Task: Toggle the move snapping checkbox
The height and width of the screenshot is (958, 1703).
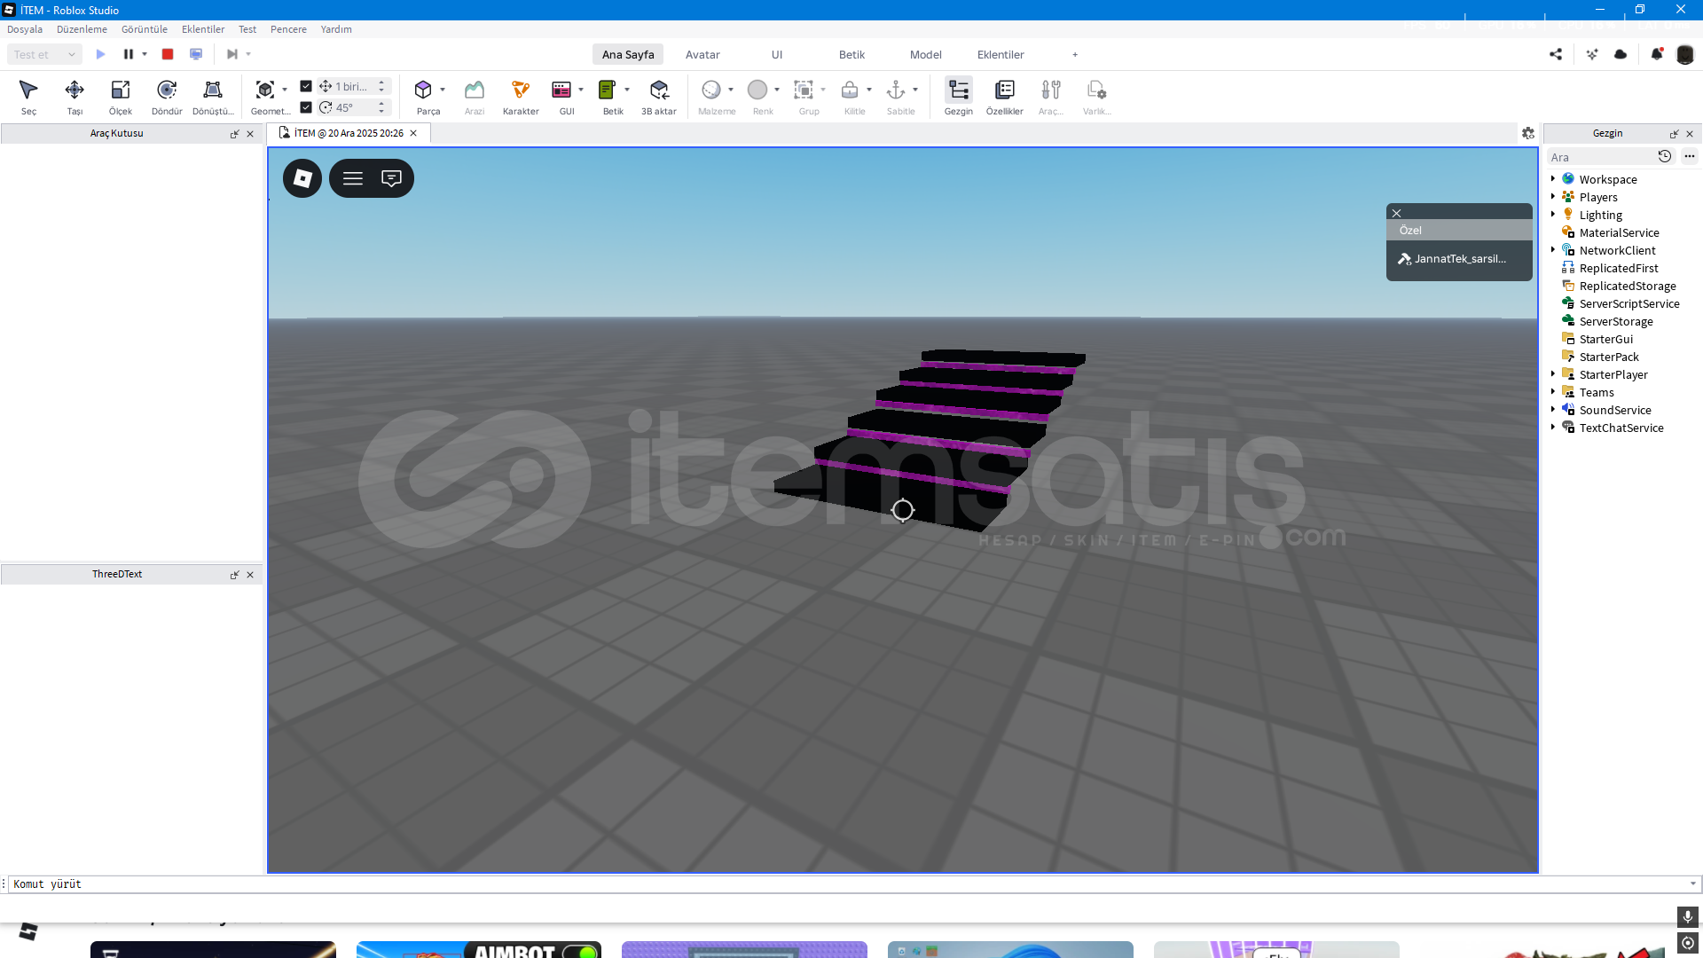Action: (x=306, y=86)
